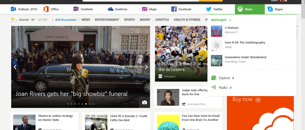Open the OneNote notebook icon
Viewport: 305px width, 130px height.
[76, 9]
